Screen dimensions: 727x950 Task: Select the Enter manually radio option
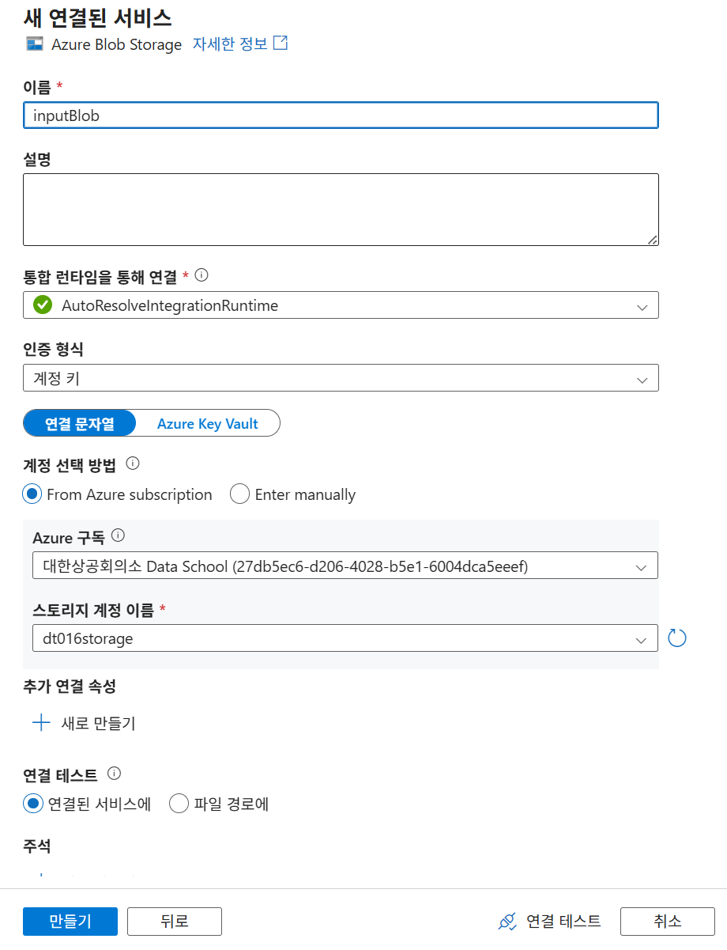pos(239,494)
